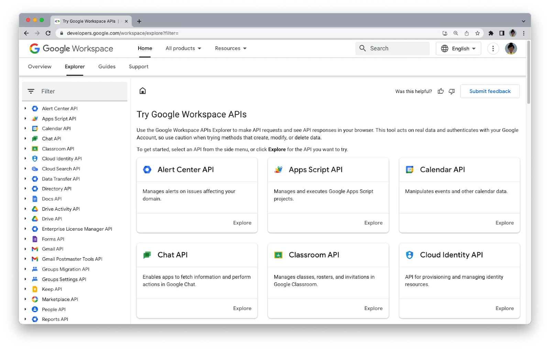
Task: Click the thumbs up helpful icon
Action: 441,91
